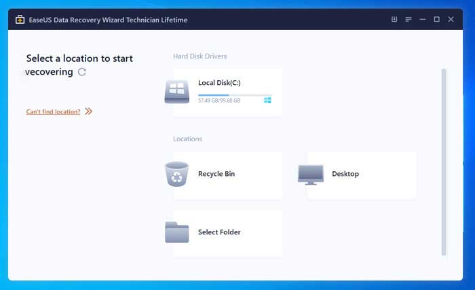Close the EaseUS Data Recovery window
The width and height of the screenshot is (475, 290).
point(451,20)
